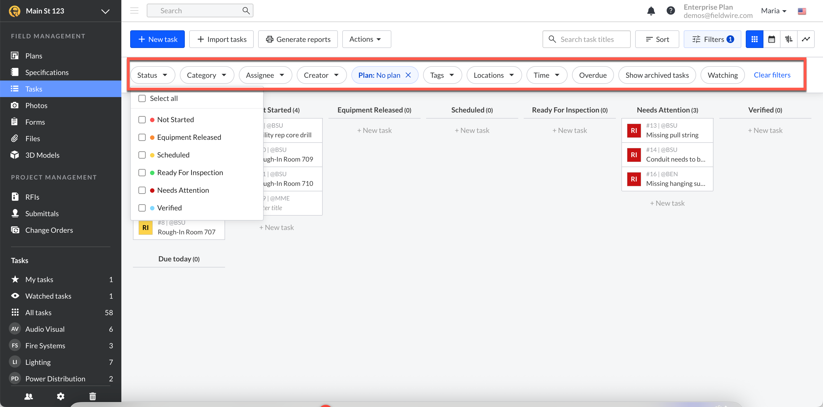
Task: Open RFIs in the sidebar
Action: point(32,197)
